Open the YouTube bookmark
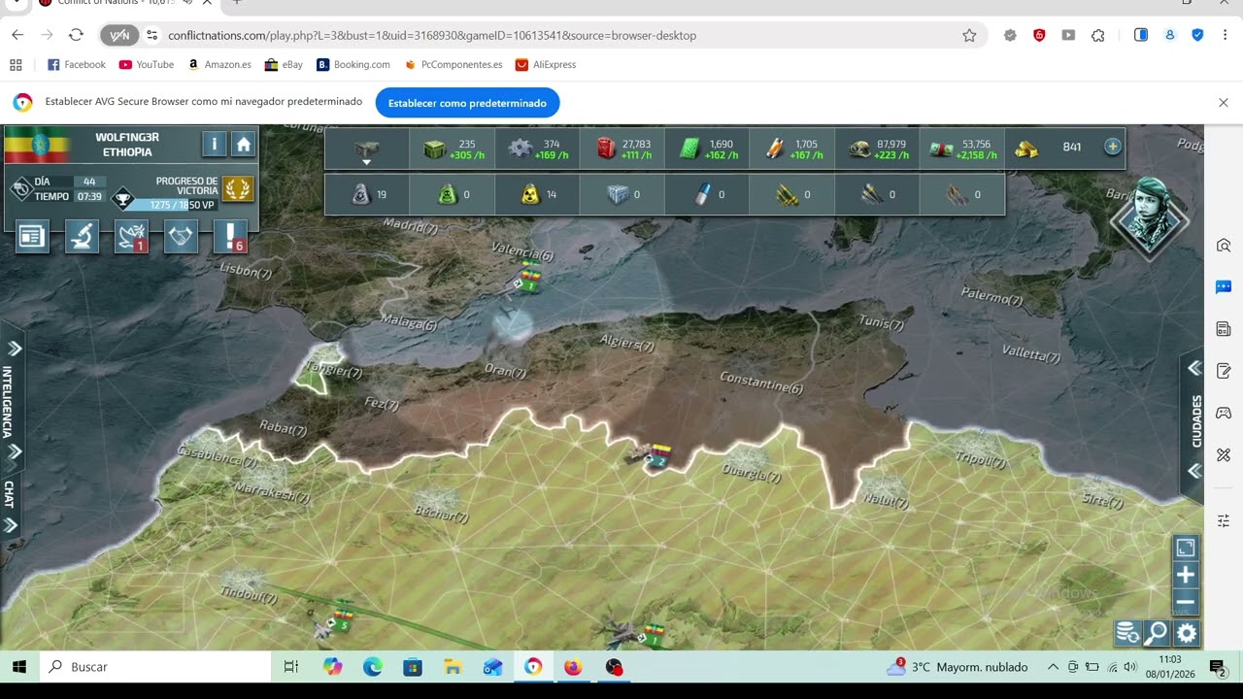 pyautogui.click(x=147, y=65)
